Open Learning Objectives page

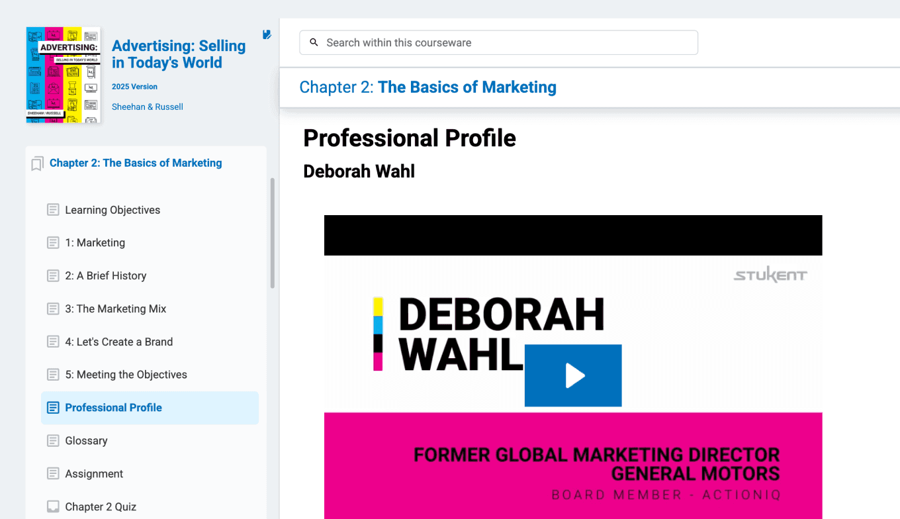112,210
